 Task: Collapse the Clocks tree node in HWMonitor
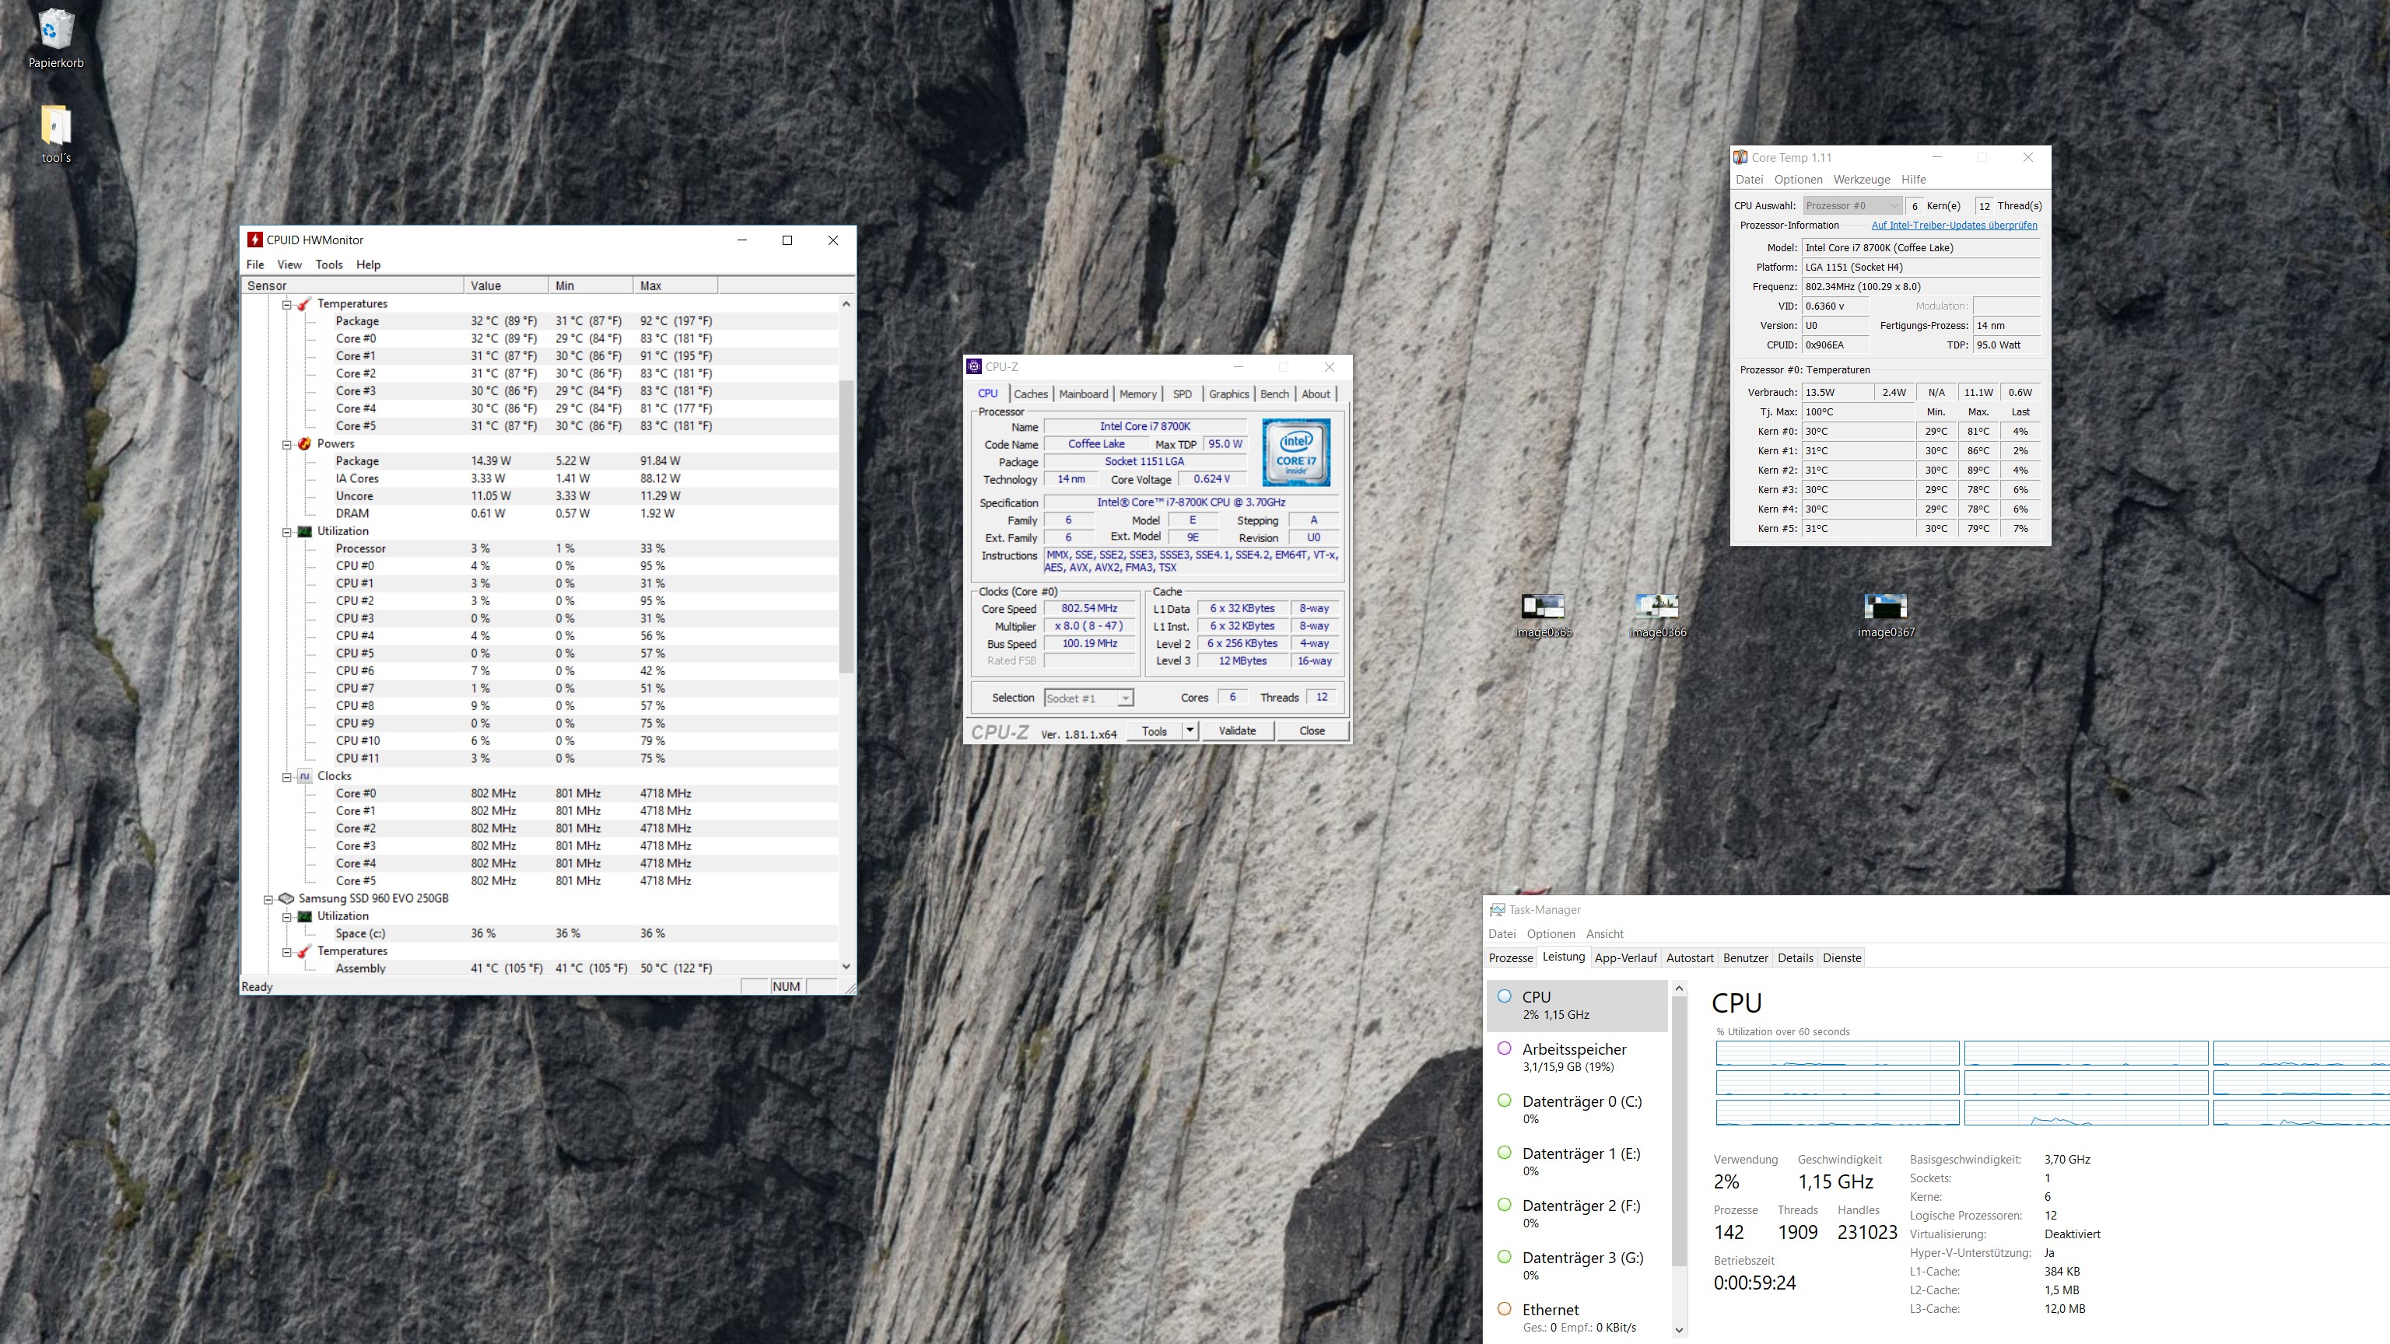[286, 776]
